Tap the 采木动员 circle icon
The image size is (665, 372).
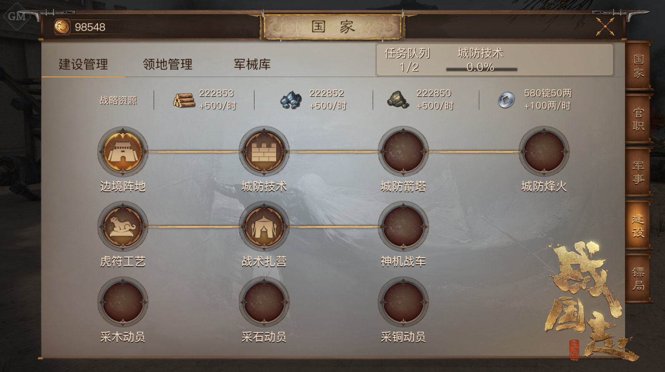[123, 302]
